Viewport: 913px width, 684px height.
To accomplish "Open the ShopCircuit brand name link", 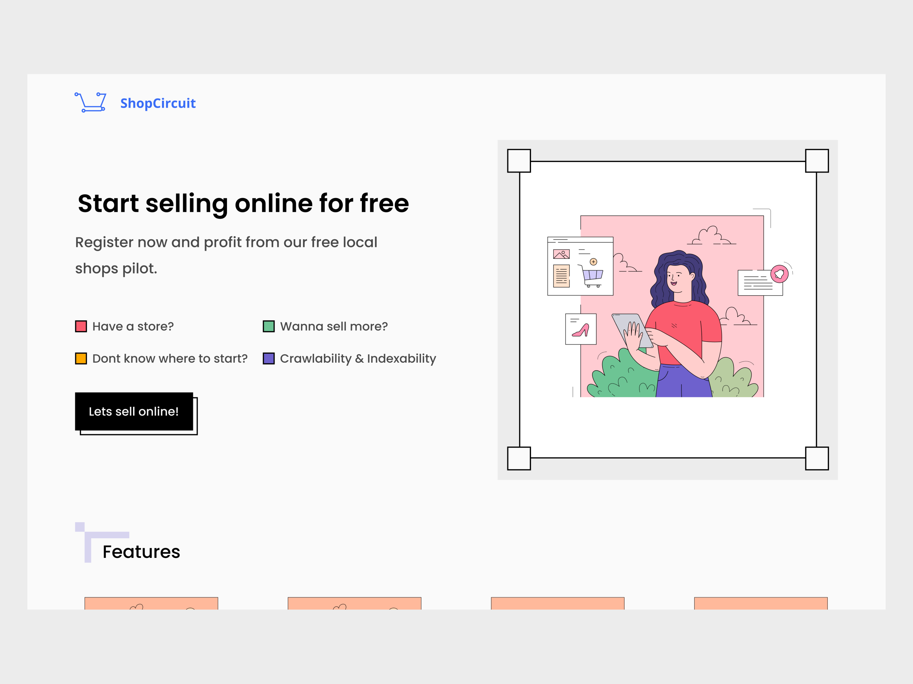I will coord(158,103).
